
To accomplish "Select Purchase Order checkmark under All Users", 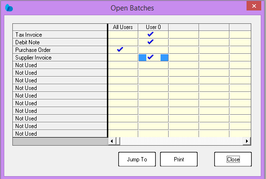I will point(120,50).
